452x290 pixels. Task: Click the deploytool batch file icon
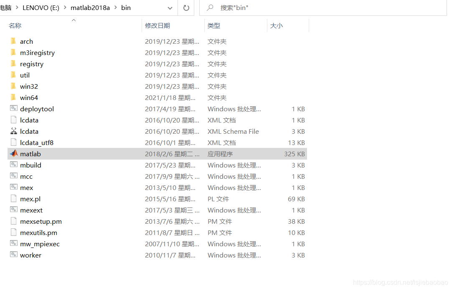click(13, 108)
